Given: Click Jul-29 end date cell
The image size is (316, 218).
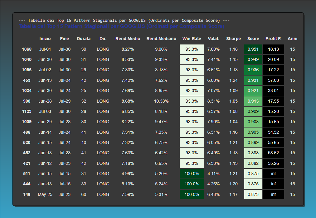Looking at the screenshot, I should pyautogui.click(x=65, y=101).
